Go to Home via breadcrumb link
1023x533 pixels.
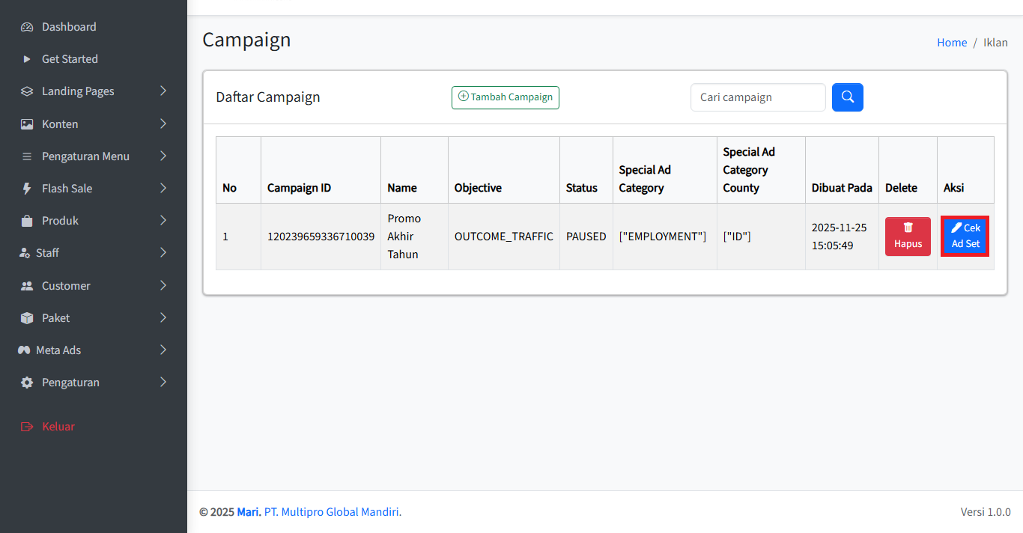952,43
